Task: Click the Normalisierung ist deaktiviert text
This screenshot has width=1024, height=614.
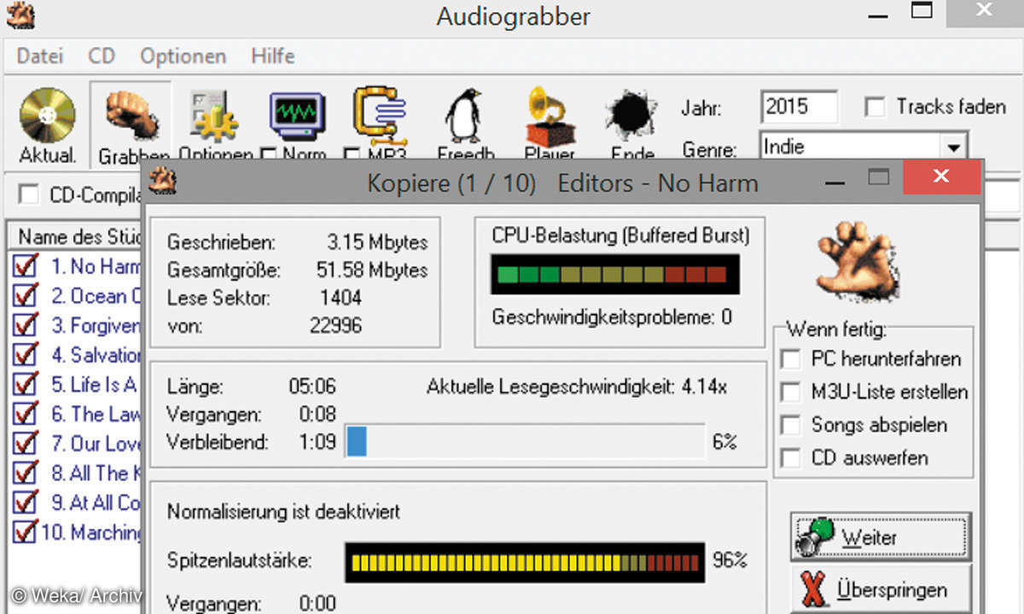Action: tap(283, 513)
